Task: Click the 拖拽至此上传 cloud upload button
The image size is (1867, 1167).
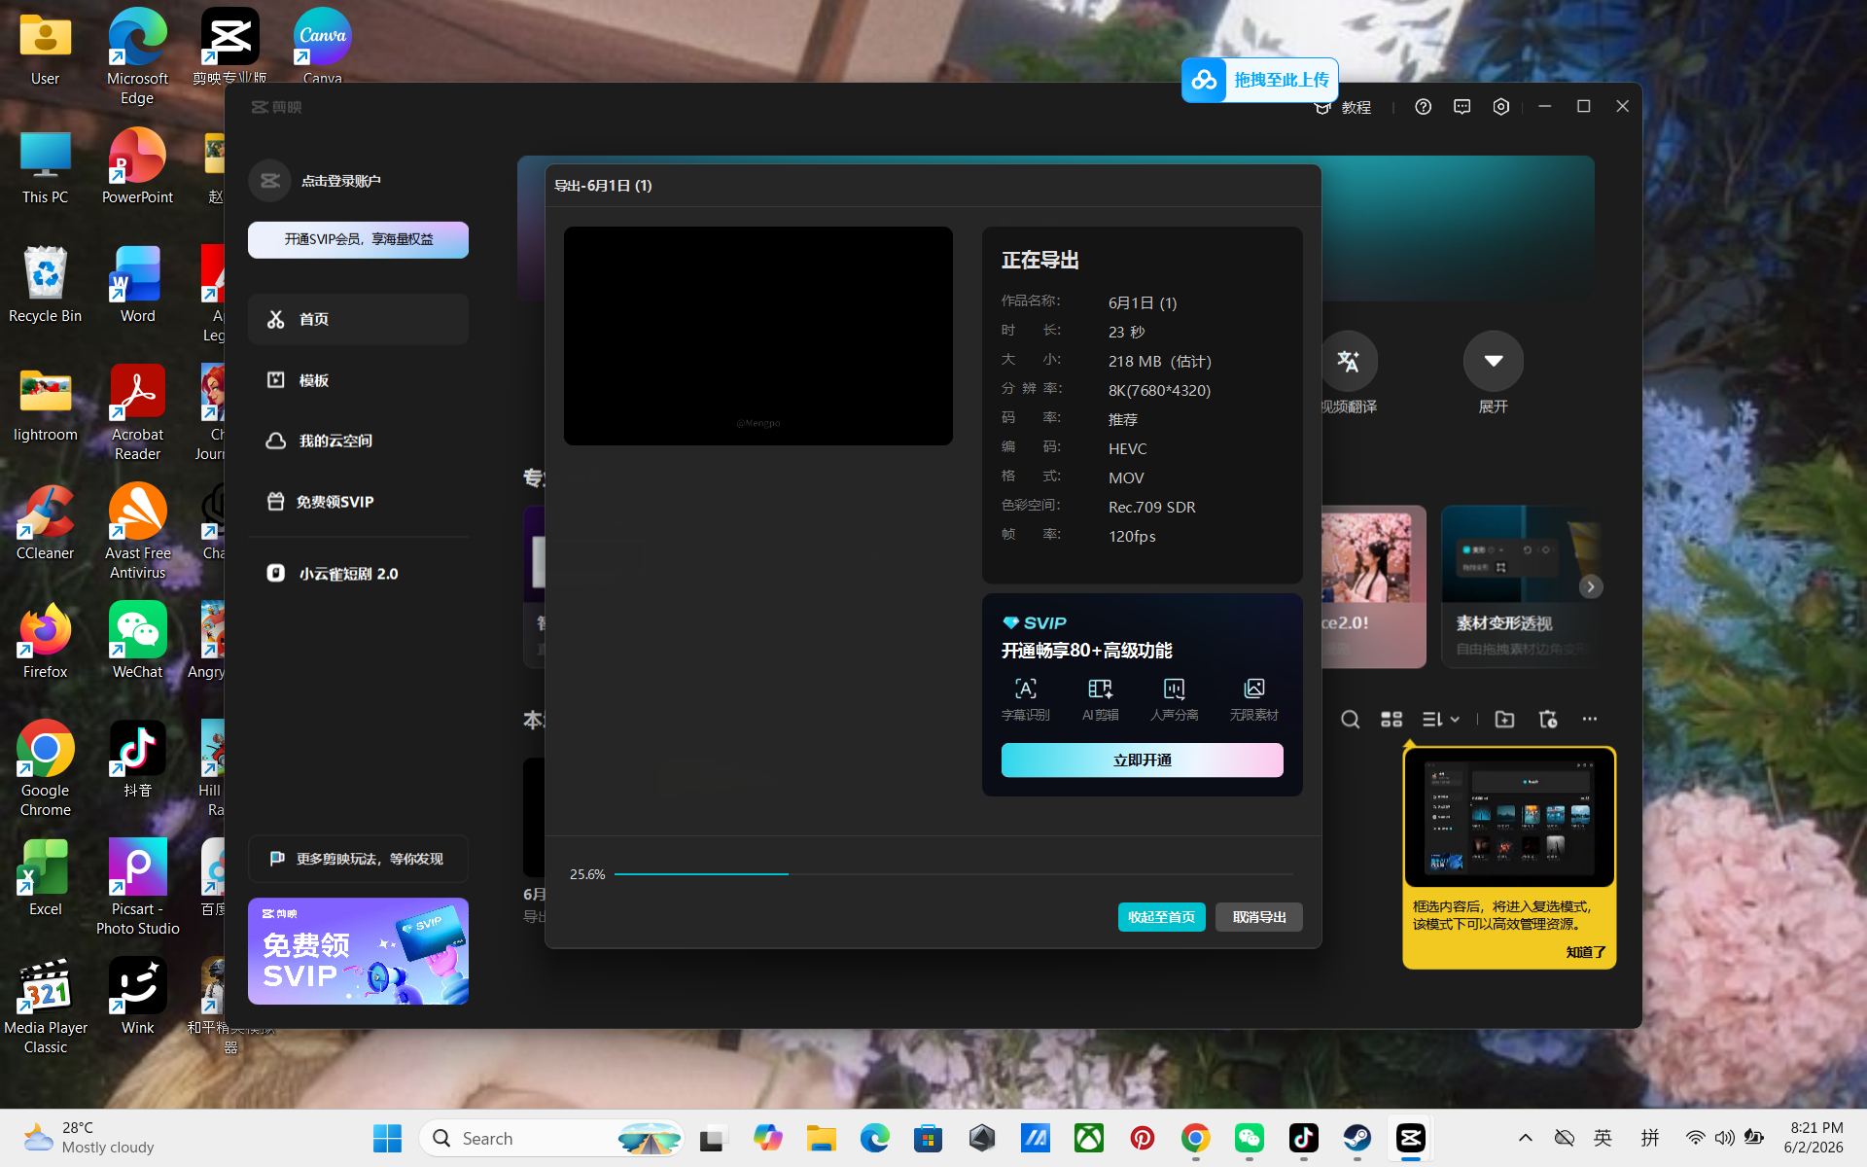Action: (1260, 80)
